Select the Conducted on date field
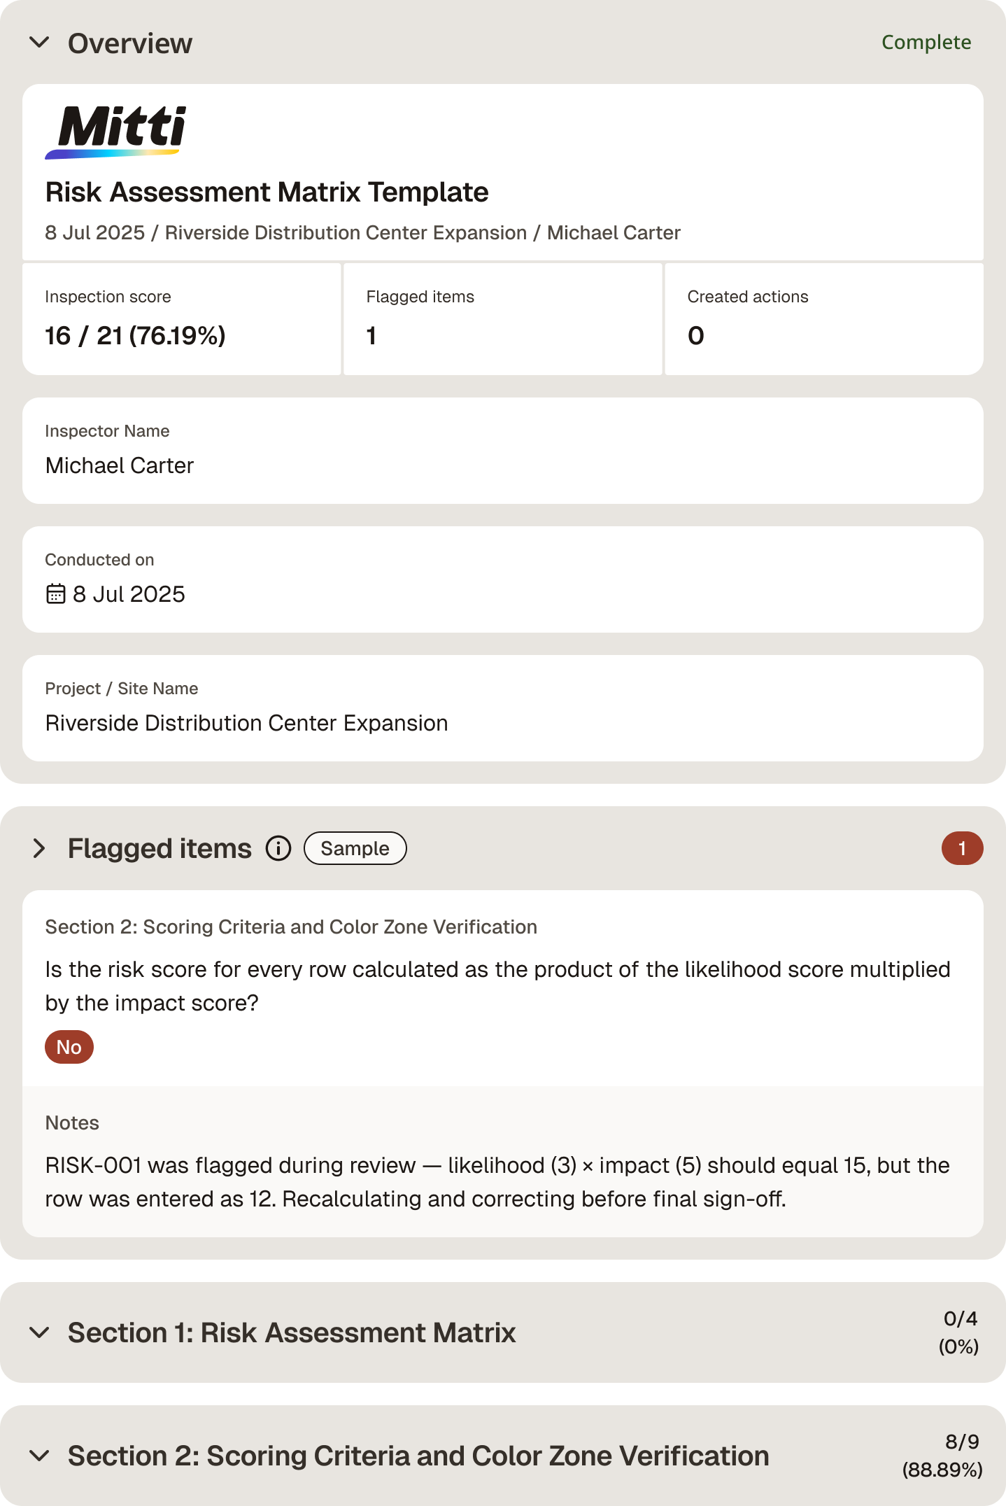The image size is (1006, 1506). pos(503,579)
